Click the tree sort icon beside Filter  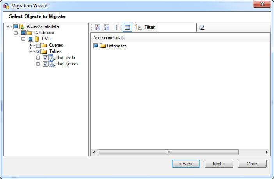click(x=139, y=27)
